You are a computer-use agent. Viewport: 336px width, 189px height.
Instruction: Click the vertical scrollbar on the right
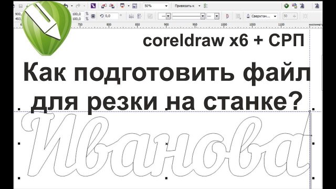(x=322, y=73)
